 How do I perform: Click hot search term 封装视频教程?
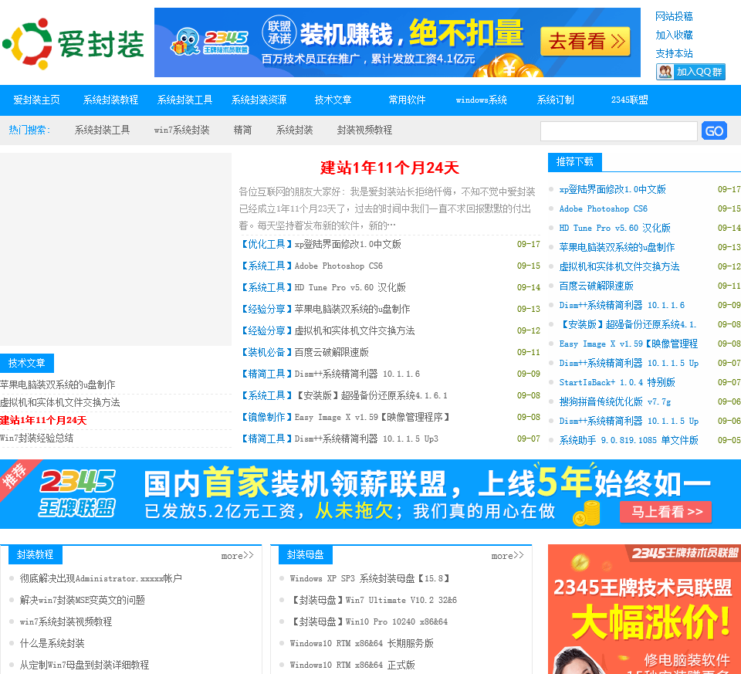click(x=364, y=130)
